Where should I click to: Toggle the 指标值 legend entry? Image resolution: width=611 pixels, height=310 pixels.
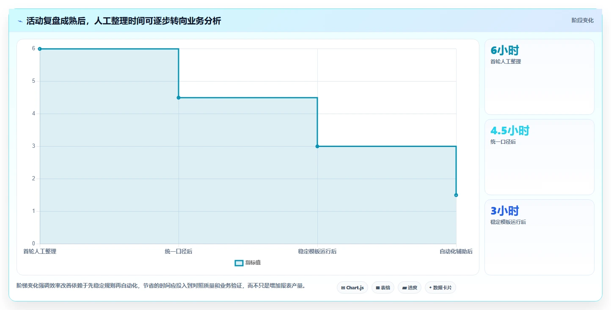pos(248,263)
